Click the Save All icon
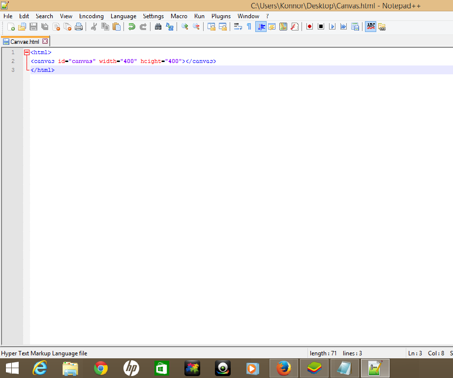This screenshot has width=453, height=378. click(44, 27)
